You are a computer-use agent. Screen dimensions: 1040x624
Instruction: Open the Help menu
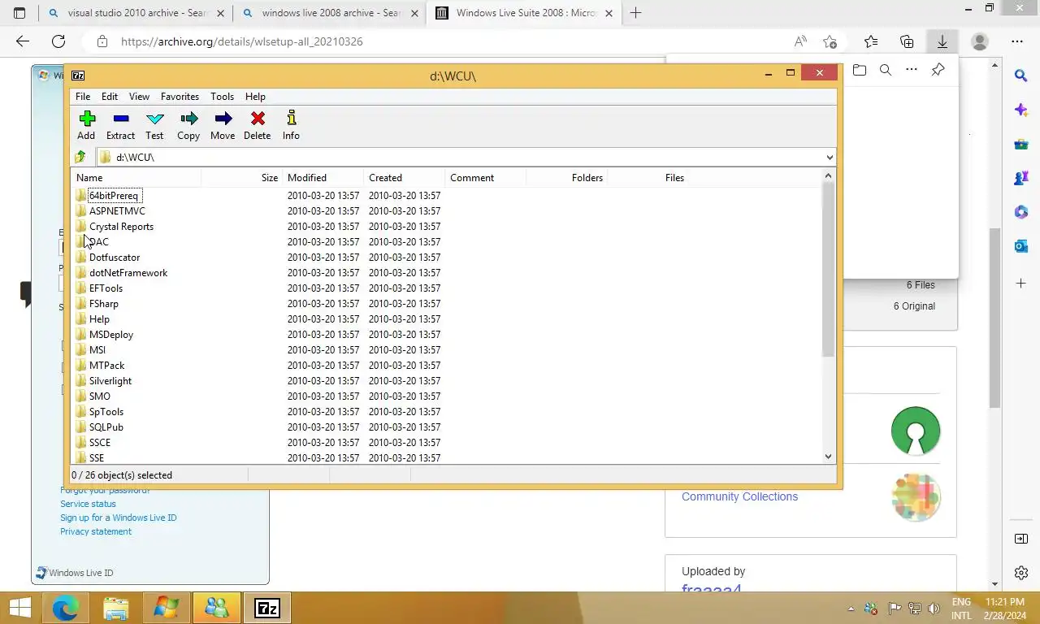pos(255,96)
